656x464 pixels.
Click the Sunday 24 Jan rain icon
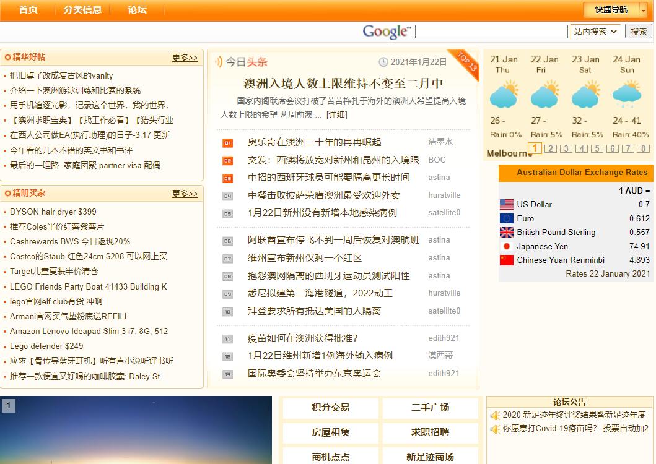(627, 97)
